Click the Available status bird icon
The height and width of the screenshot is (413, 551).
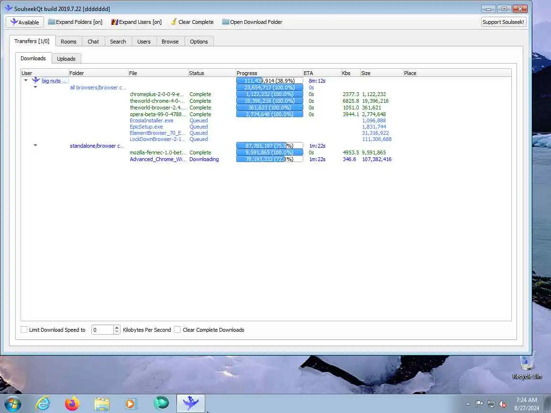(14, 22)
